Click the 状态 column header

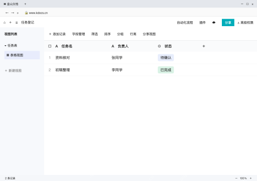click(168, 46)
